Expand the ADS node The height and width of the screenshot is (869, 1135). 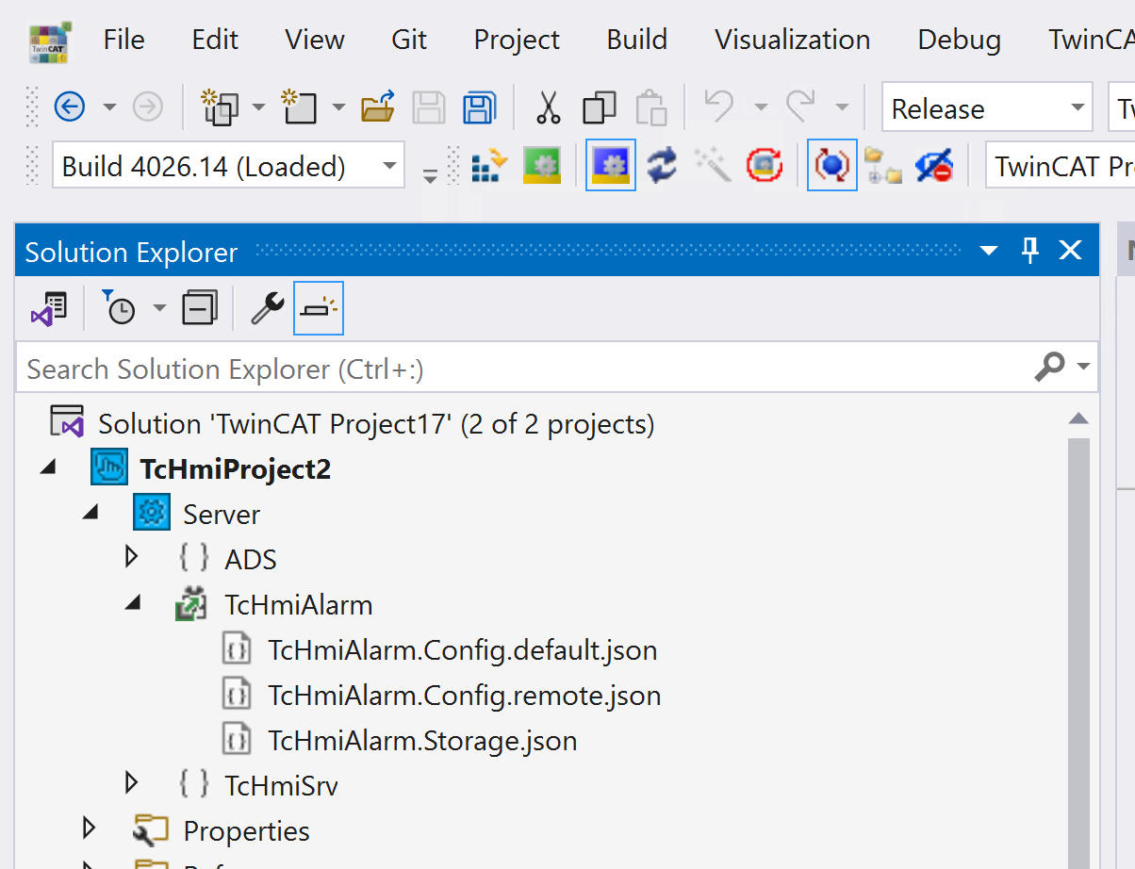coord(132,557)
